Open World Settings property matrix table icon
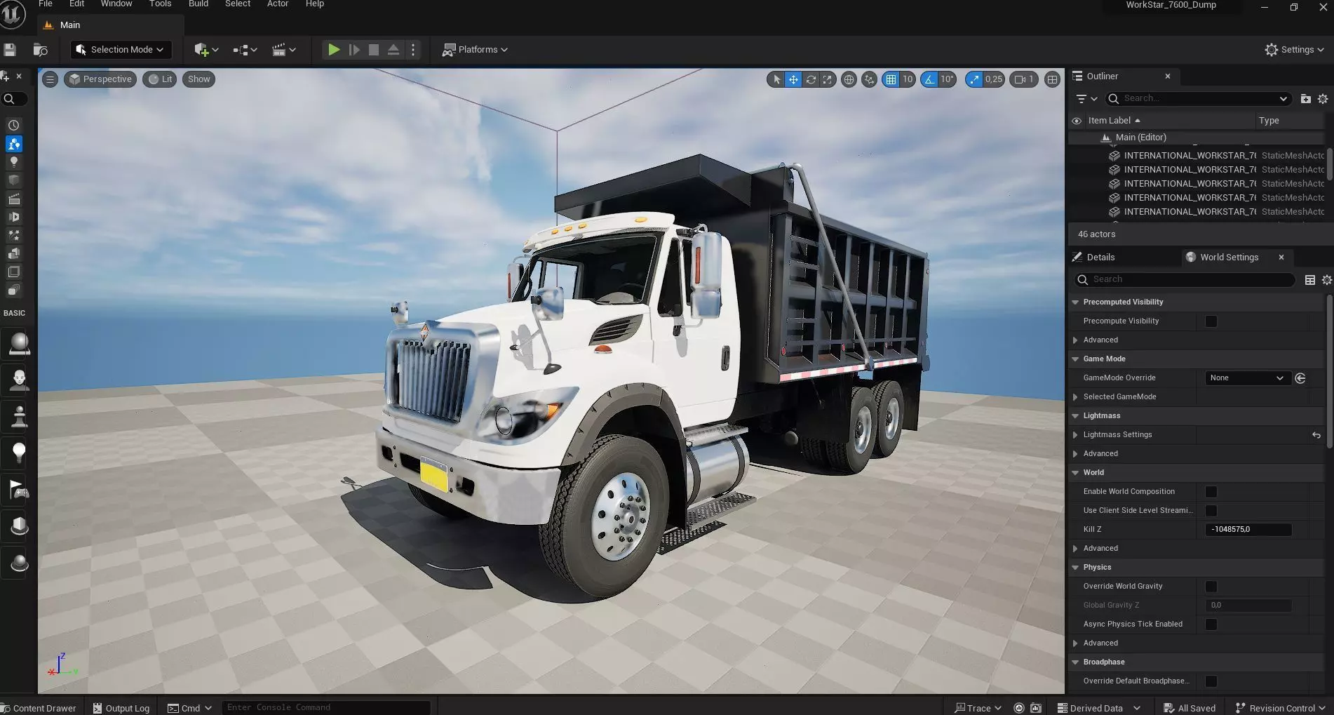Viewport: 1334px width, 715px height. 1309,280
